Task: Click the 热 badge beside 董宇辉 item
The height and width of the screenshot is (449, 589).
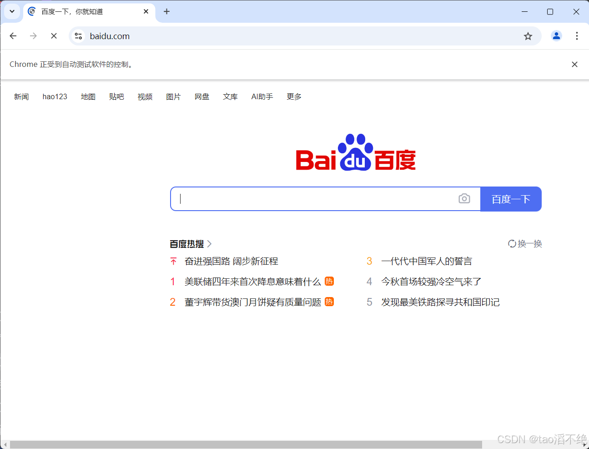Action: [329, 302]
